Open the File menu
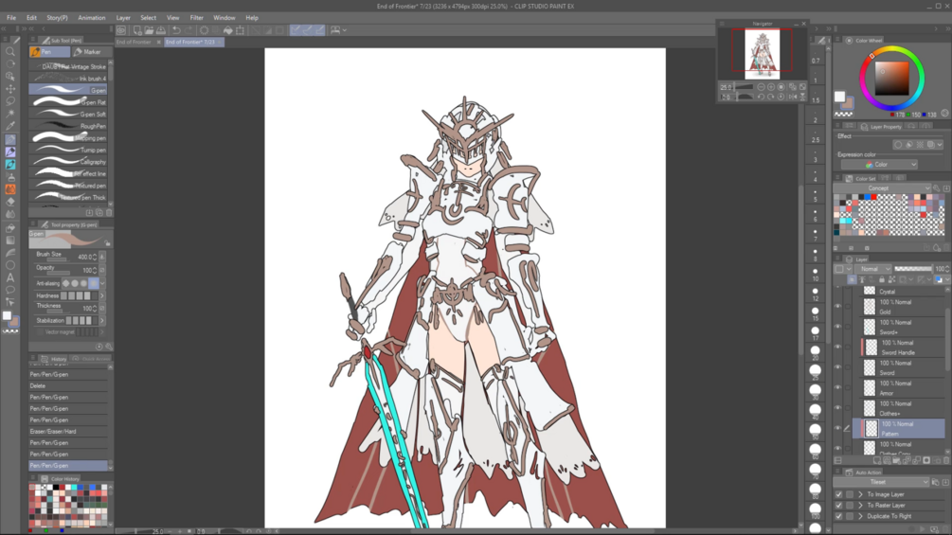Screen dimensions: 952x535 [11, 18]
